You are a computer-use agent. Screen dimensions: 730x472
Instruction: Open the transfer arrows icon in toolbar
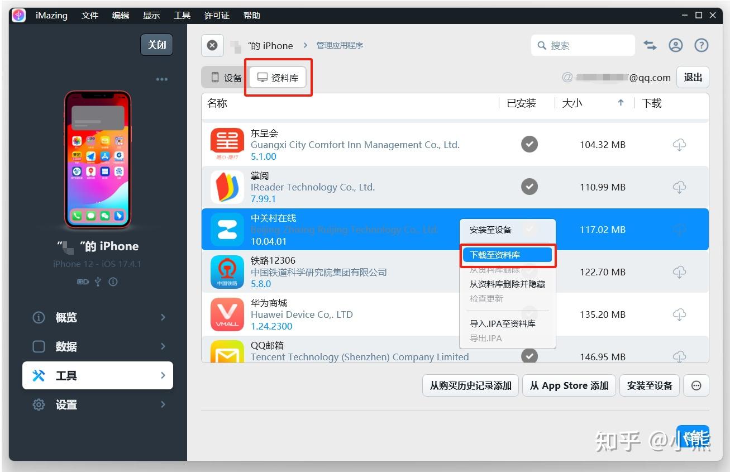(650, 45)
